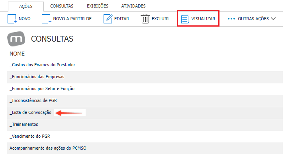Click the Visualizar button label
The image size is (288, 154).
[203, 19]
